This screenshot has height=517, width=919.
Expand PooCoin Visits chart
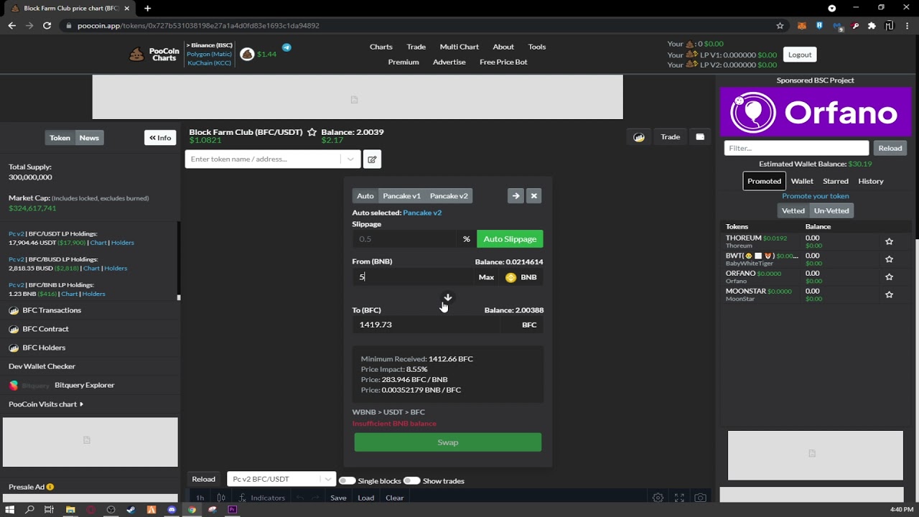[x=46, y=404]
